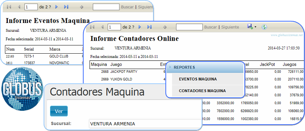This screenshot has width=305, height=131.
Task: Click Buscar link in Eventos Maquina toolbar
Action: 127,7
